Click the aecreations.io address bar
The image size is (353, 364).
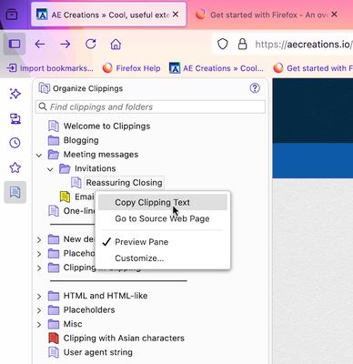tap(303, 45)
